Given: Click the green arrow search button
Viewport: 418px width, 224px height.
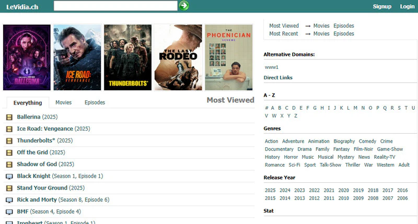Looking at the screenshot, I should click(x=184, y=6).
